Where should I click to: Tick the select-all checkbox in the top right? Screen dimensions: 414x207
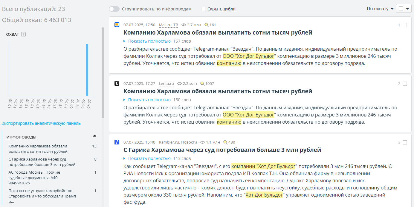(x=401, y=9)
